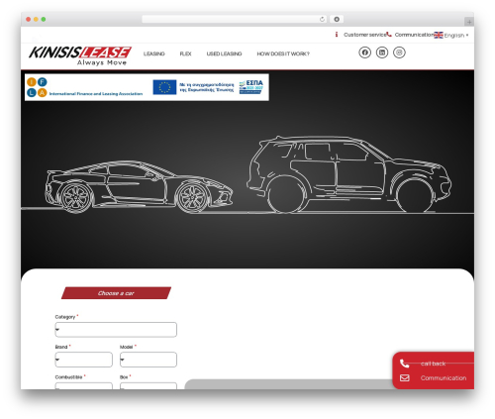
Task: Open the USED LEASING menu item
Action: 224,53
